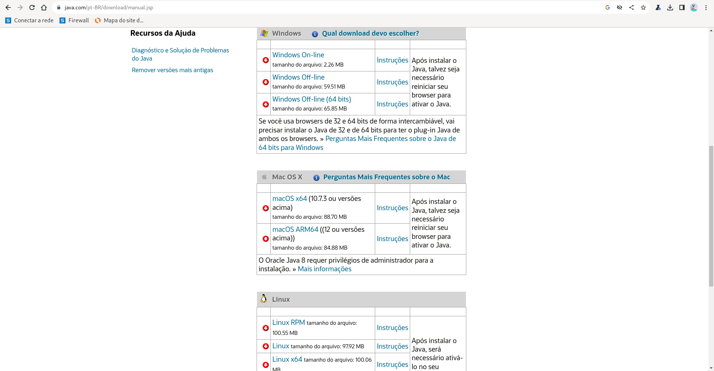The width and height of the screenshot is (714, 371).
Task: Click download icon for Windows On-line
Action: (x=266, y=60)
